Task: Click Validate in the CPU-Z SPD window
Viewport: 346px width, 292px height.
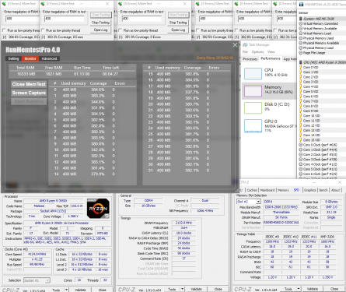Action: 313,289
